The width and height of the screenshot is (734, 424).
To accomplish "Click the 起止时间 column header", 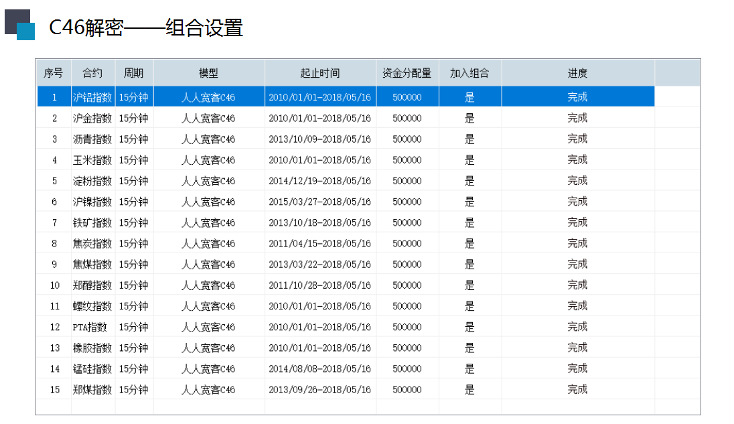I will tap(320, 73).
